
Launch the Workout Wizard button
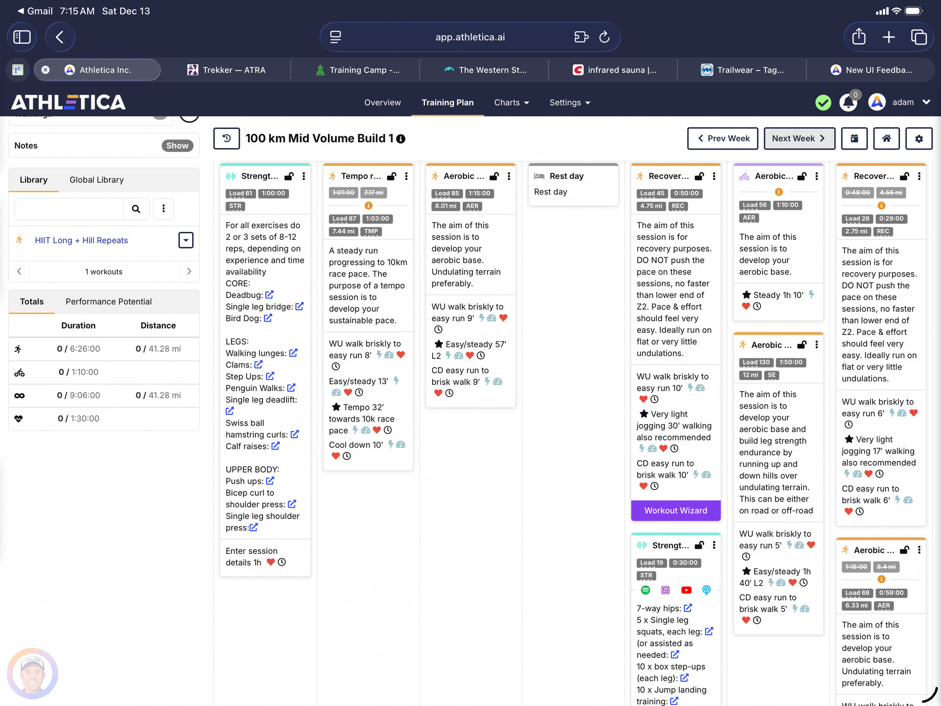tap(675, 510)
